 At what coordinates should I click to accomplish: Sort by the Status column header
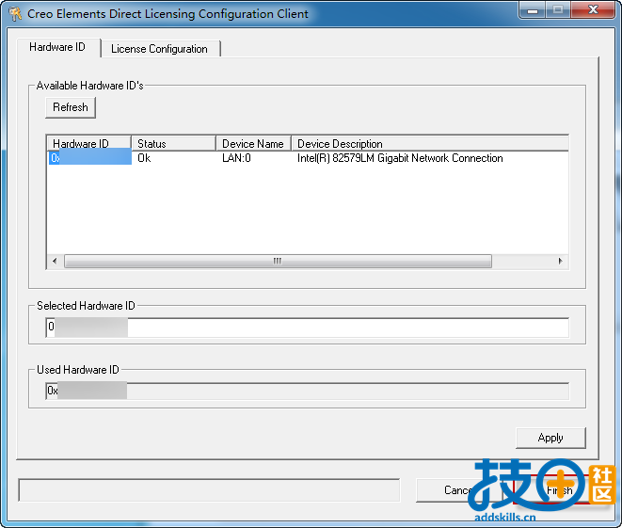pos(173,144)
